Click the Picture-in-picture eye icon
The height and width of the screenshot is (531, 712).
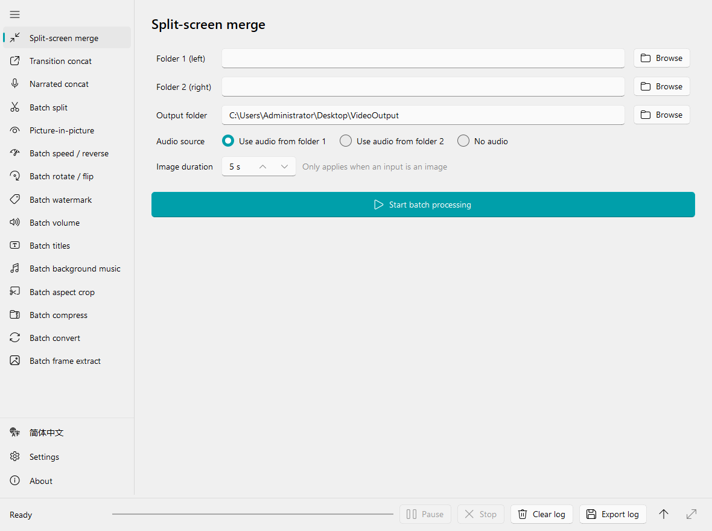[15, 130]
